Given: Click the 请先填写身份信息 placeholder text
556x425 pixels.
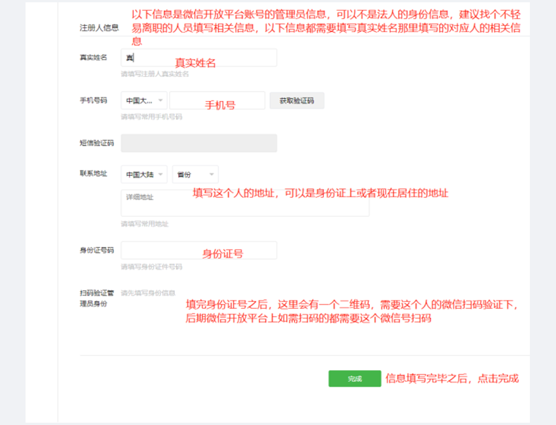Looking at the screenshot, I should (x=148, y=293).
